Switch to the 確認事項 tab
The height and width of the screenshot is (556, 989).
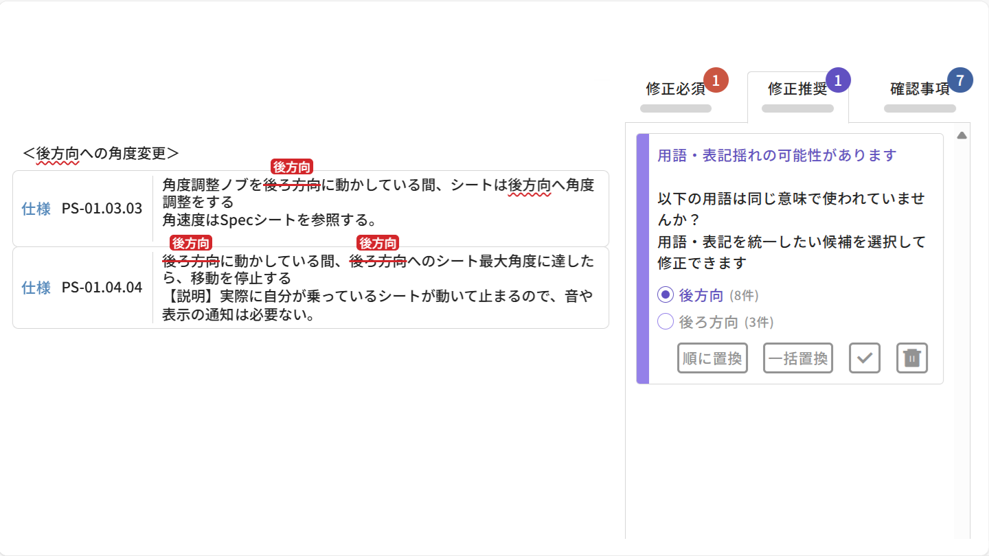pyautogui.click(x=919, y=89)
